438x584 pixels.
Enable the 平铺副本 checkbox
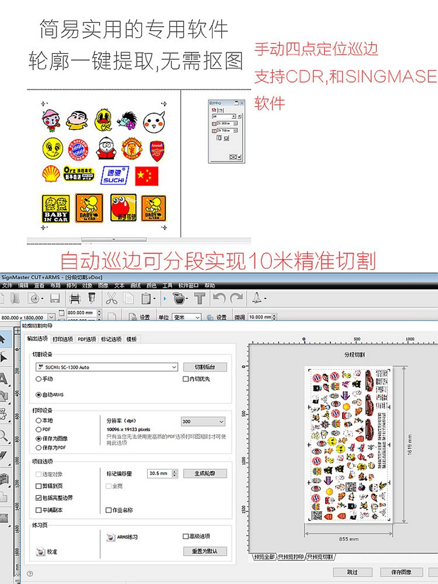tap(38, 510)
